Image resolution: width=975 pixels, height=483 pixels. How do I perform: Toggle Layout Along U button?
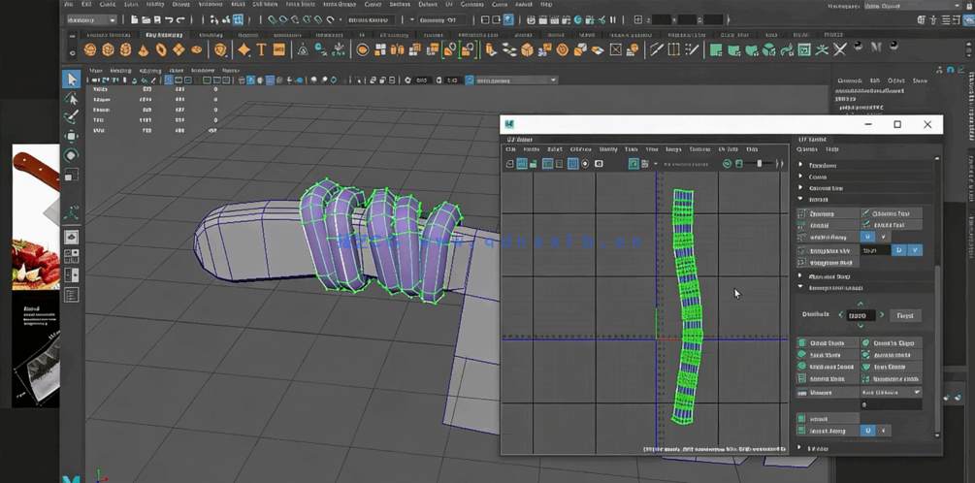[868, 431]
